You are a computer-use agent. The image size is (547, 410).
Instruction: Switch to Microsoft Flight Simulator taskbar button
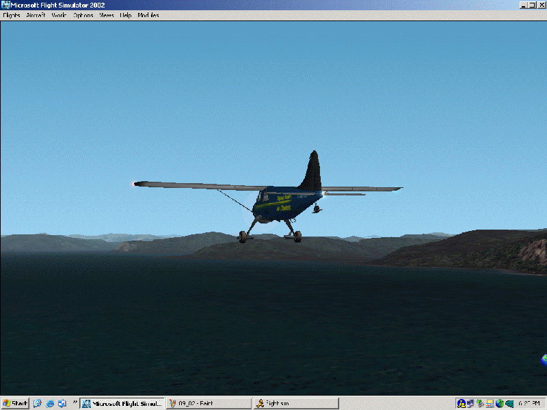pos(122,403)
